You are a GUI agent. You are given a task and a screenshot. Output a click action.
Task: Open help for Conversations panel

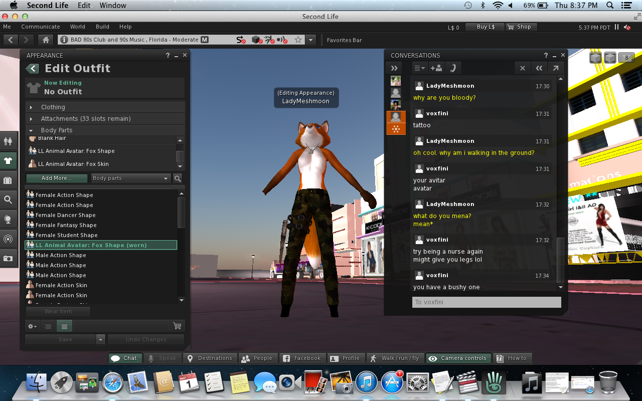[546, 56]
